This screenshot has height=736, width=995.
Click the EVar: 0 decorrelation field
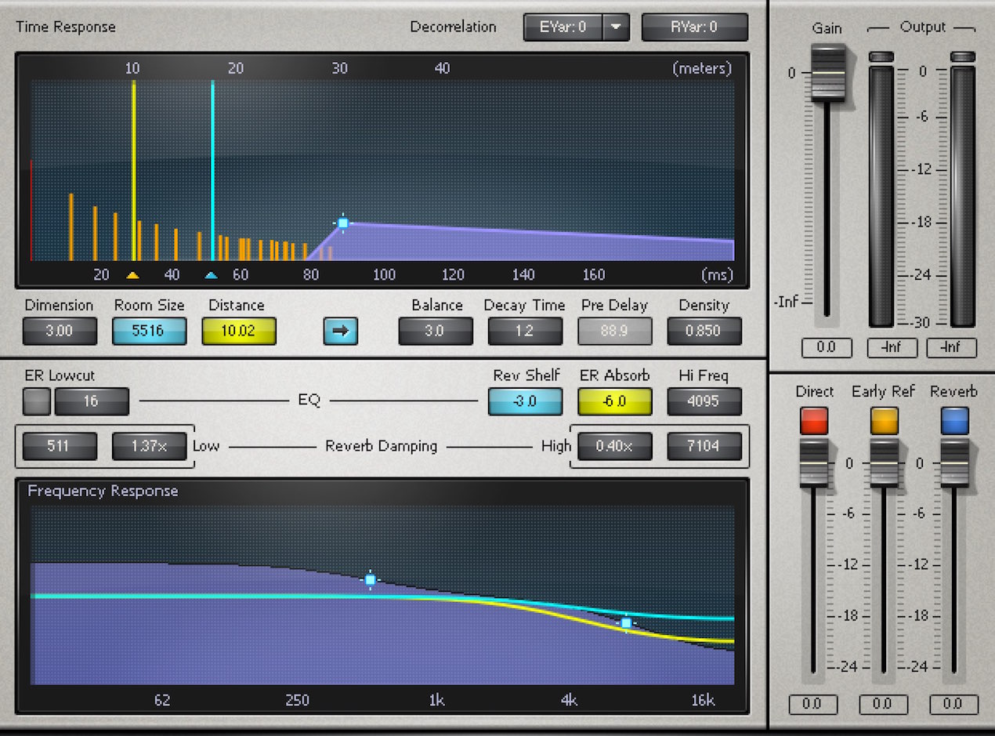coord(563,27)
